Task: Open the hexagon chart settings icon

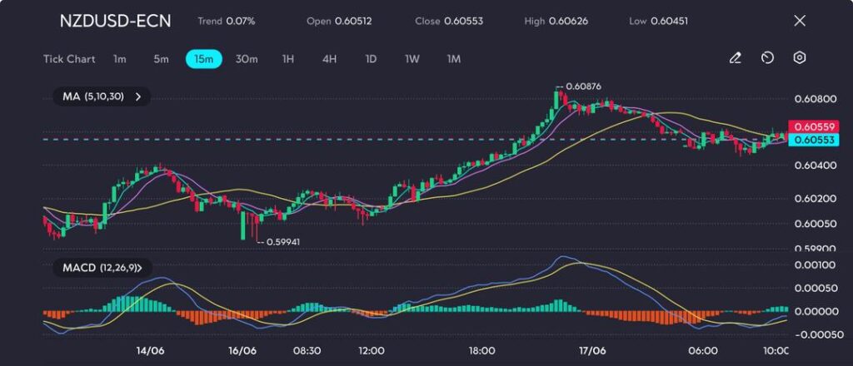Action: pyautogui.click(x=800, y=58)
